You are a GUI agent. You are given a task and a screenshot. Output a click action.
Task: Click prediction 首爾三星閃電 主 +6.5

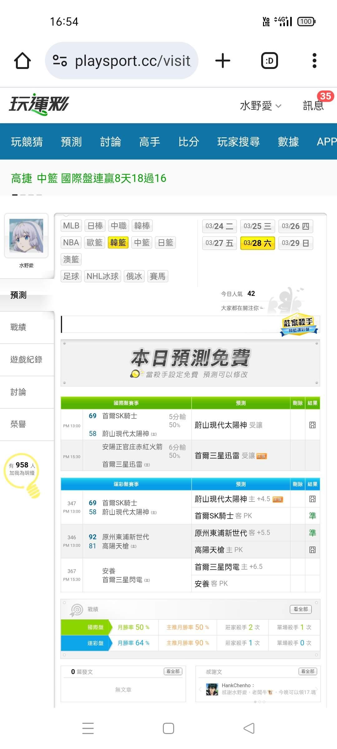click(228, 567)
